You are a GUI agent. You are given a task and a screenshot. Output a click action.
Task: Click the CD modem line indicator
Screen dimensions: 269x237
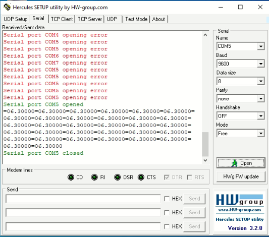pos(71,177)
